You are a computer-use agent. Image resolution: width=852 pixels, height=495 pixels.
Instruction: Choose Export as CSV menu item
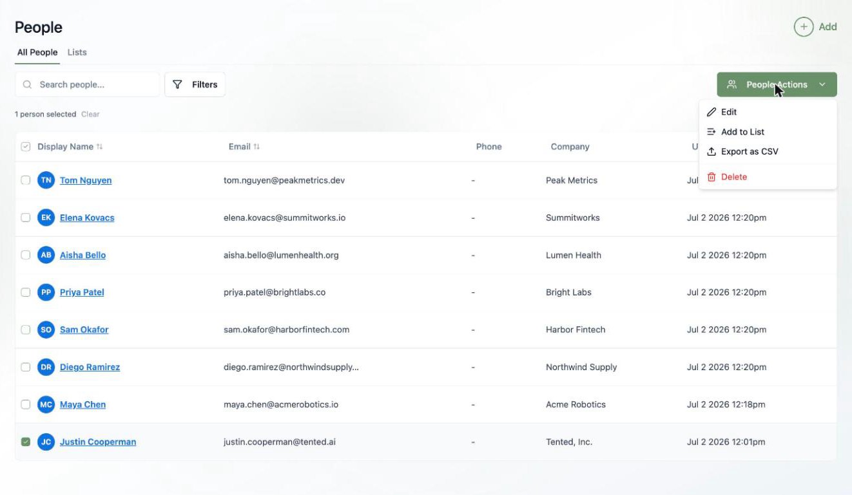(x=768, y=152)
